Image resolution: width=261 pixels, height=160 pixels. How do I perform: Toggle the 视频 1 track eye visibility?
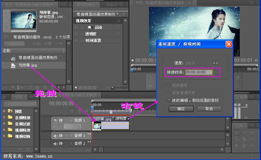[x=55, y=120]
